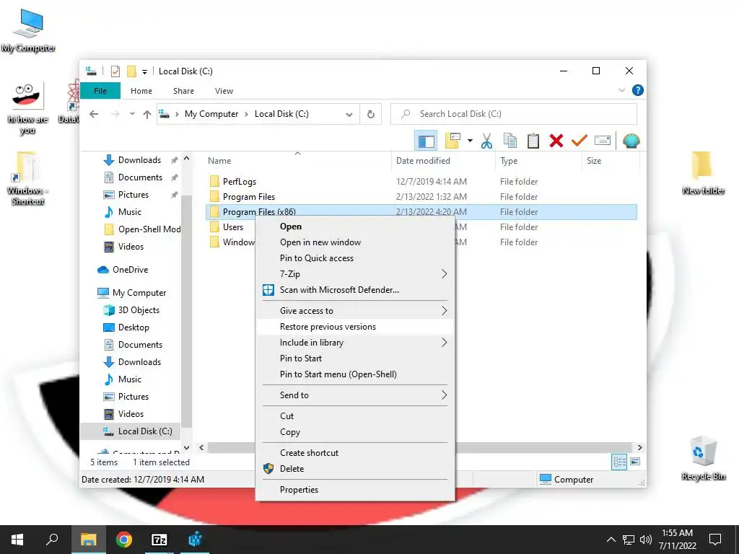Open the recent locations dropdown
Screen dimensions: 739x554
[x=132, y=114]
